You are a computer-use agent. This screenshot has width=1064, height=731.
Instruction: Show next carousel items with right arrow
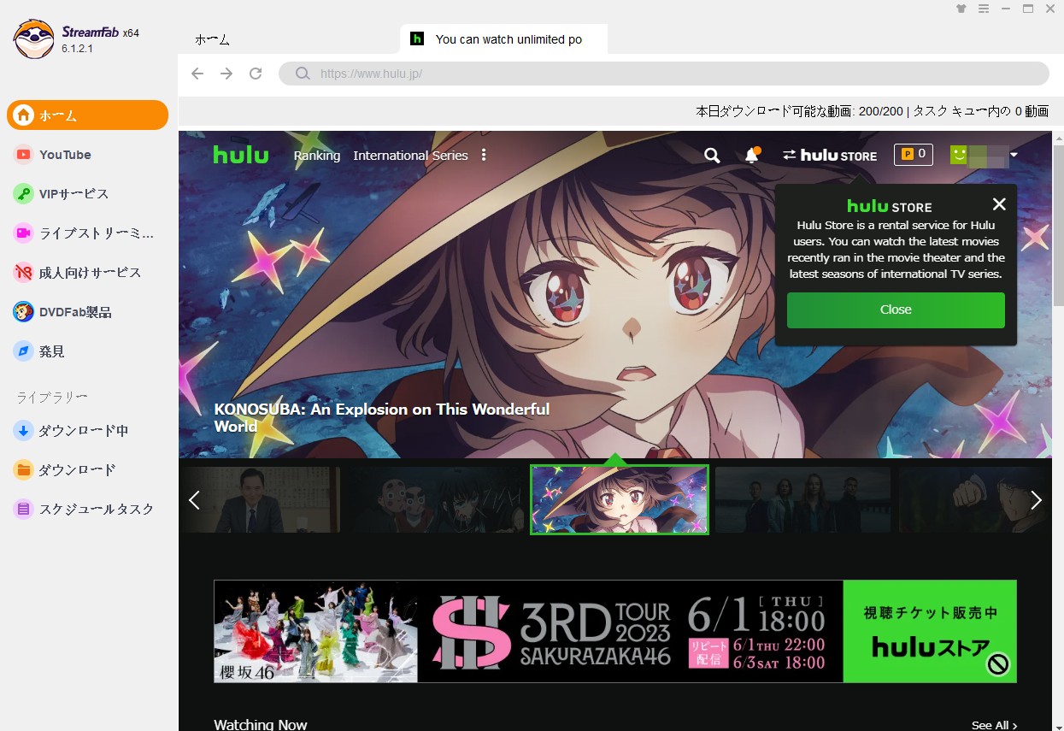coord(1037,500)
